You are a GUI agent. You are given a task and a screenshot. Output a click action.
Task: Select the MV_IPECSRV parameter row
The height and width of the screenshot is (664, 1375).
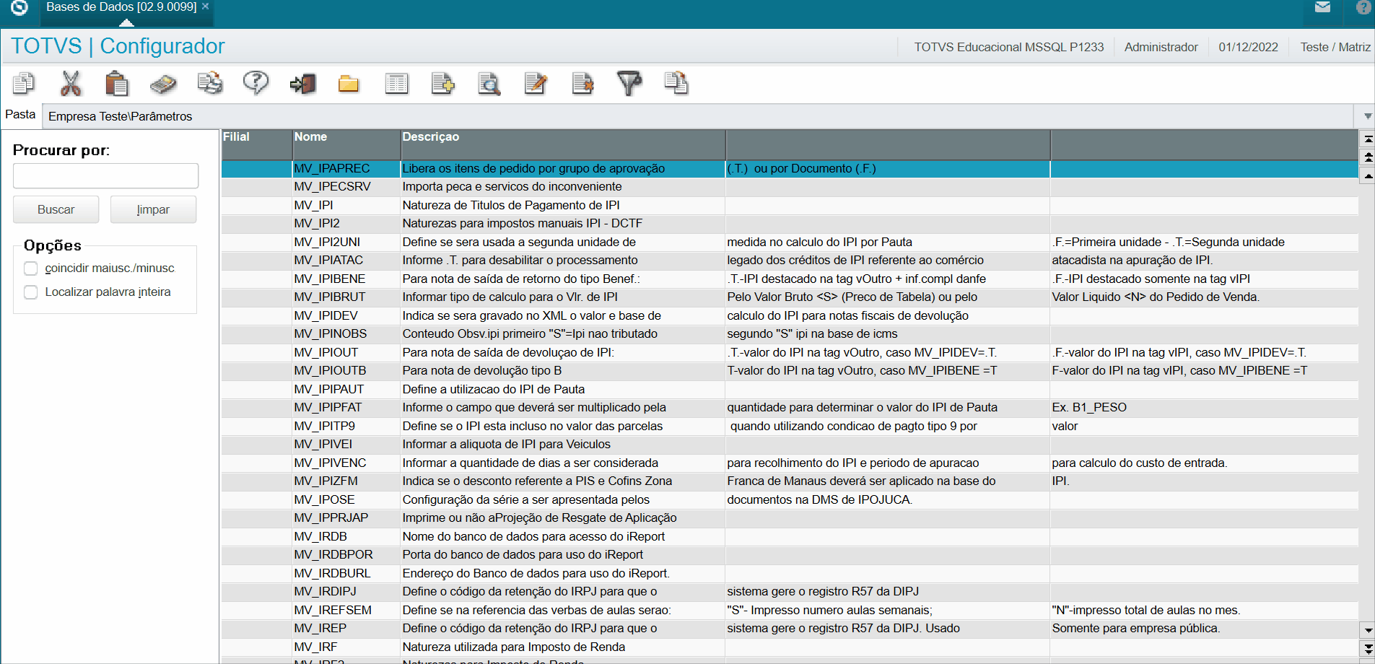pos(790,187)
